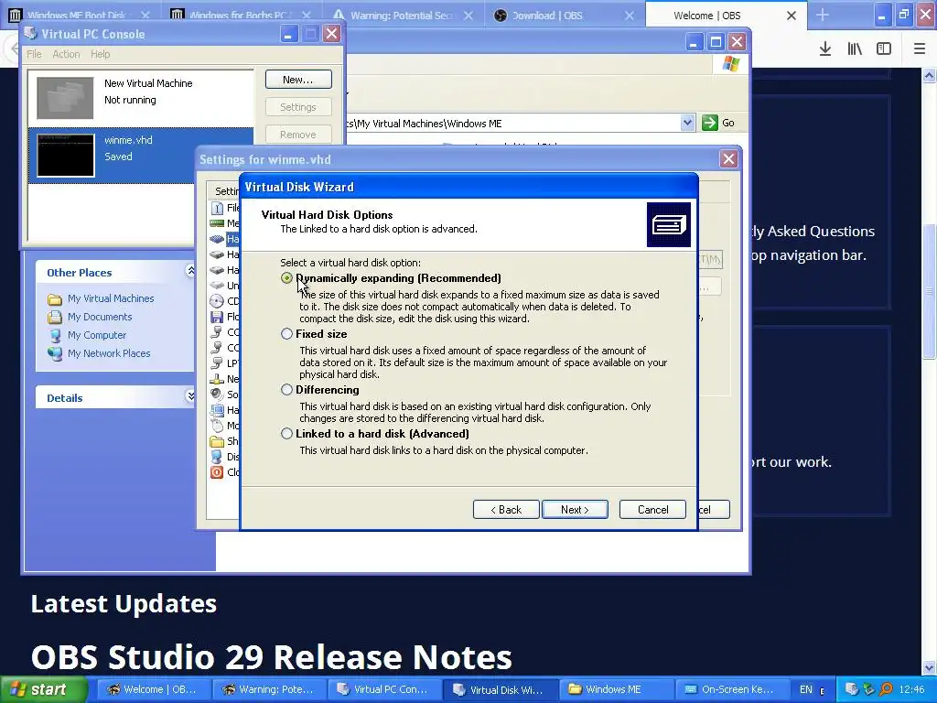Image resolution: width=937 pixels, height=703 pixels.
Task: Select the Sound speaker icon in settings
Action: (217, 394)
